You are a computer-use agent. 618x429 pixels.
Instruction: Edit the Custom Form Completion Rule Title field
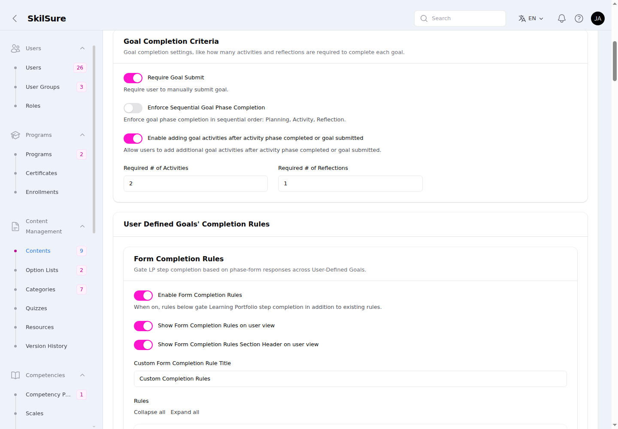click(350, 379)
